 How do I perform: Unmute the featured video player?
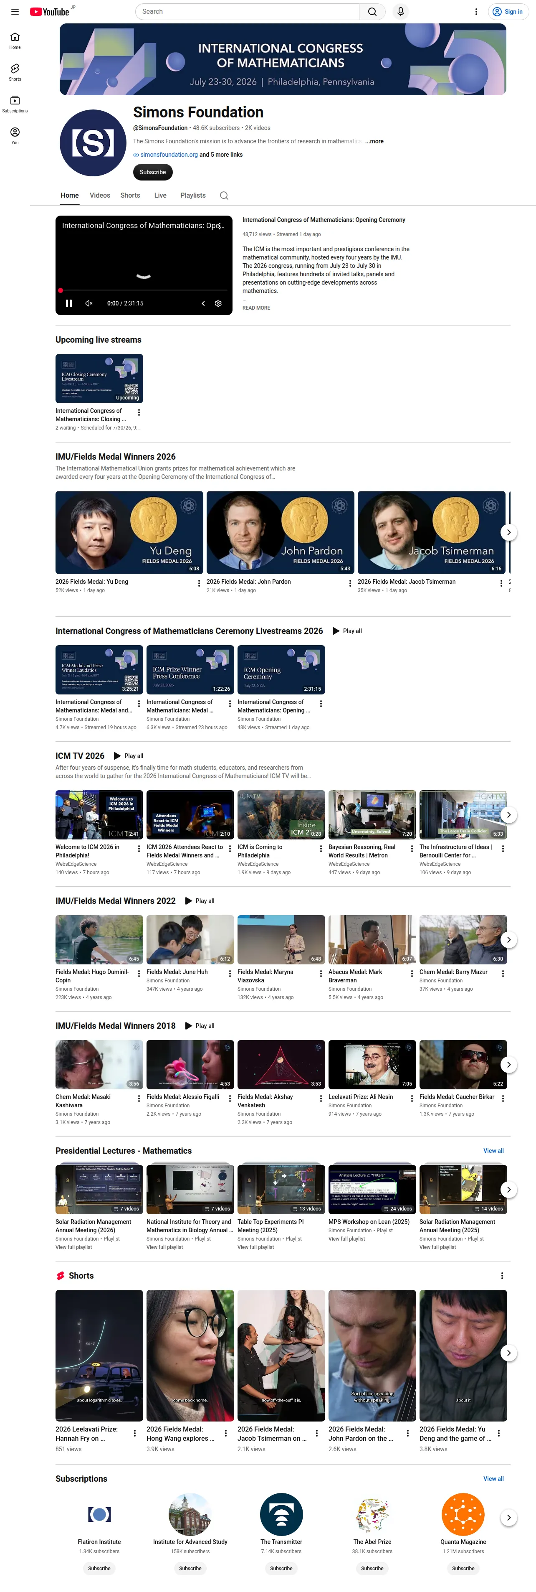coord(89,303)
